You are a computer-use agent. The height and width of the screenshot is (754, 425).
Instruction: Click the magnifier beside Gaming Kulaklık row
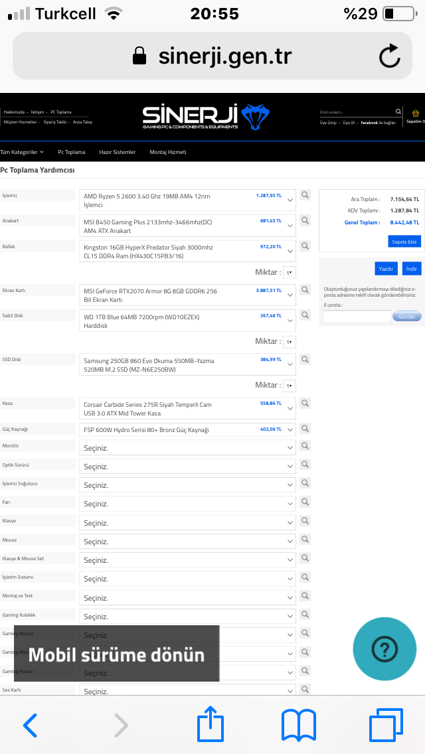tap(305, 615)
